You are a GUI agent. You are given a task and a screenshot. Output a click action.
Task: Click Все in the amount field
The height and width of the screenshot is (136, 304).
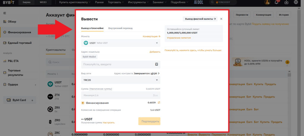click(x=155, y=95)
